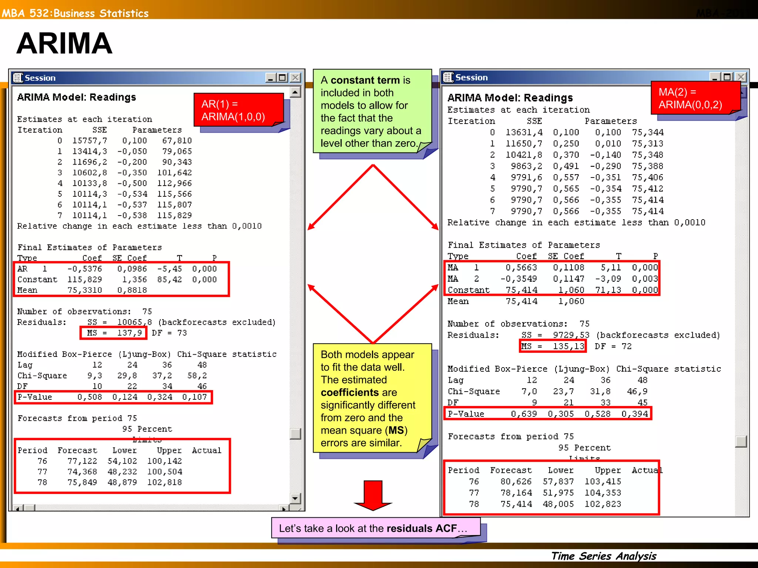
Task: Click the MA(2) = ARIMA(0,0,2) red note
Action: coord(696,98)
